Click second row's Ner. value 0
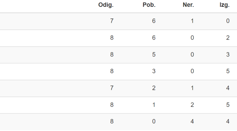This screenshot has height=131, width=237. 192,38
